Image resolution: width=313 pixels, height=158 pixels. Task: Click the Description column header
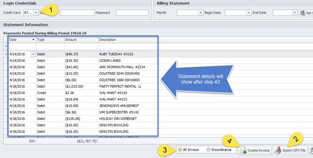(x=128, y=40)
